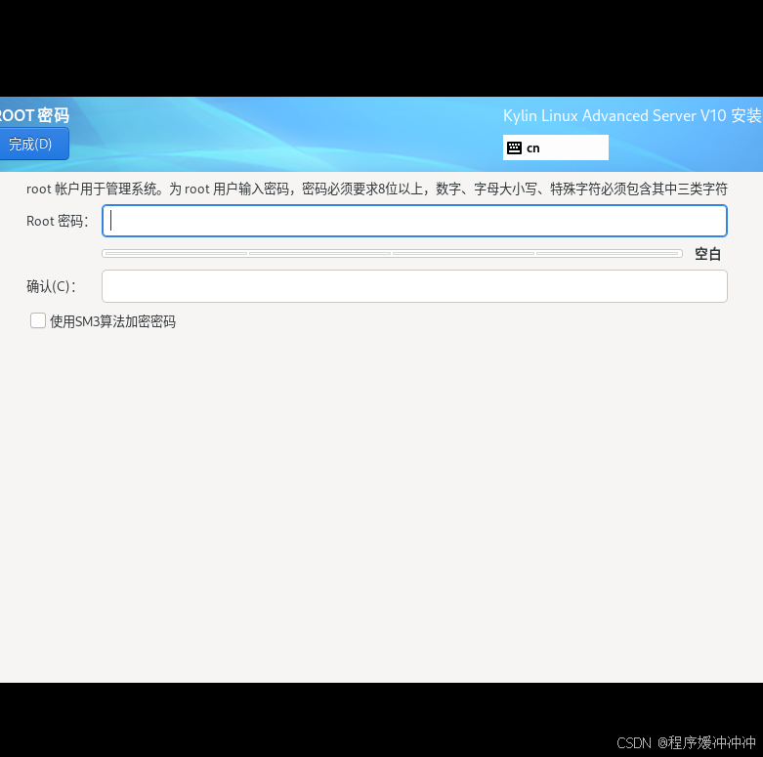
Task: Click the 完成(D) done button
Action: 33,144
